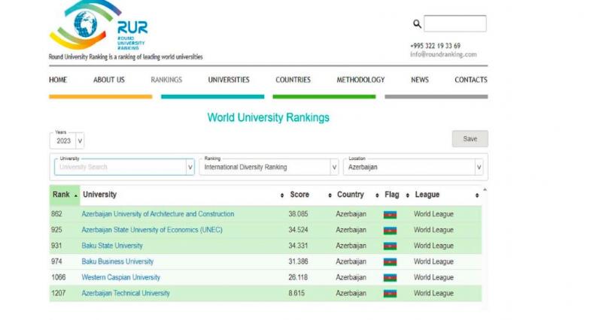Open the HOME menu item
602x320 pixels.
coord(58,80)
